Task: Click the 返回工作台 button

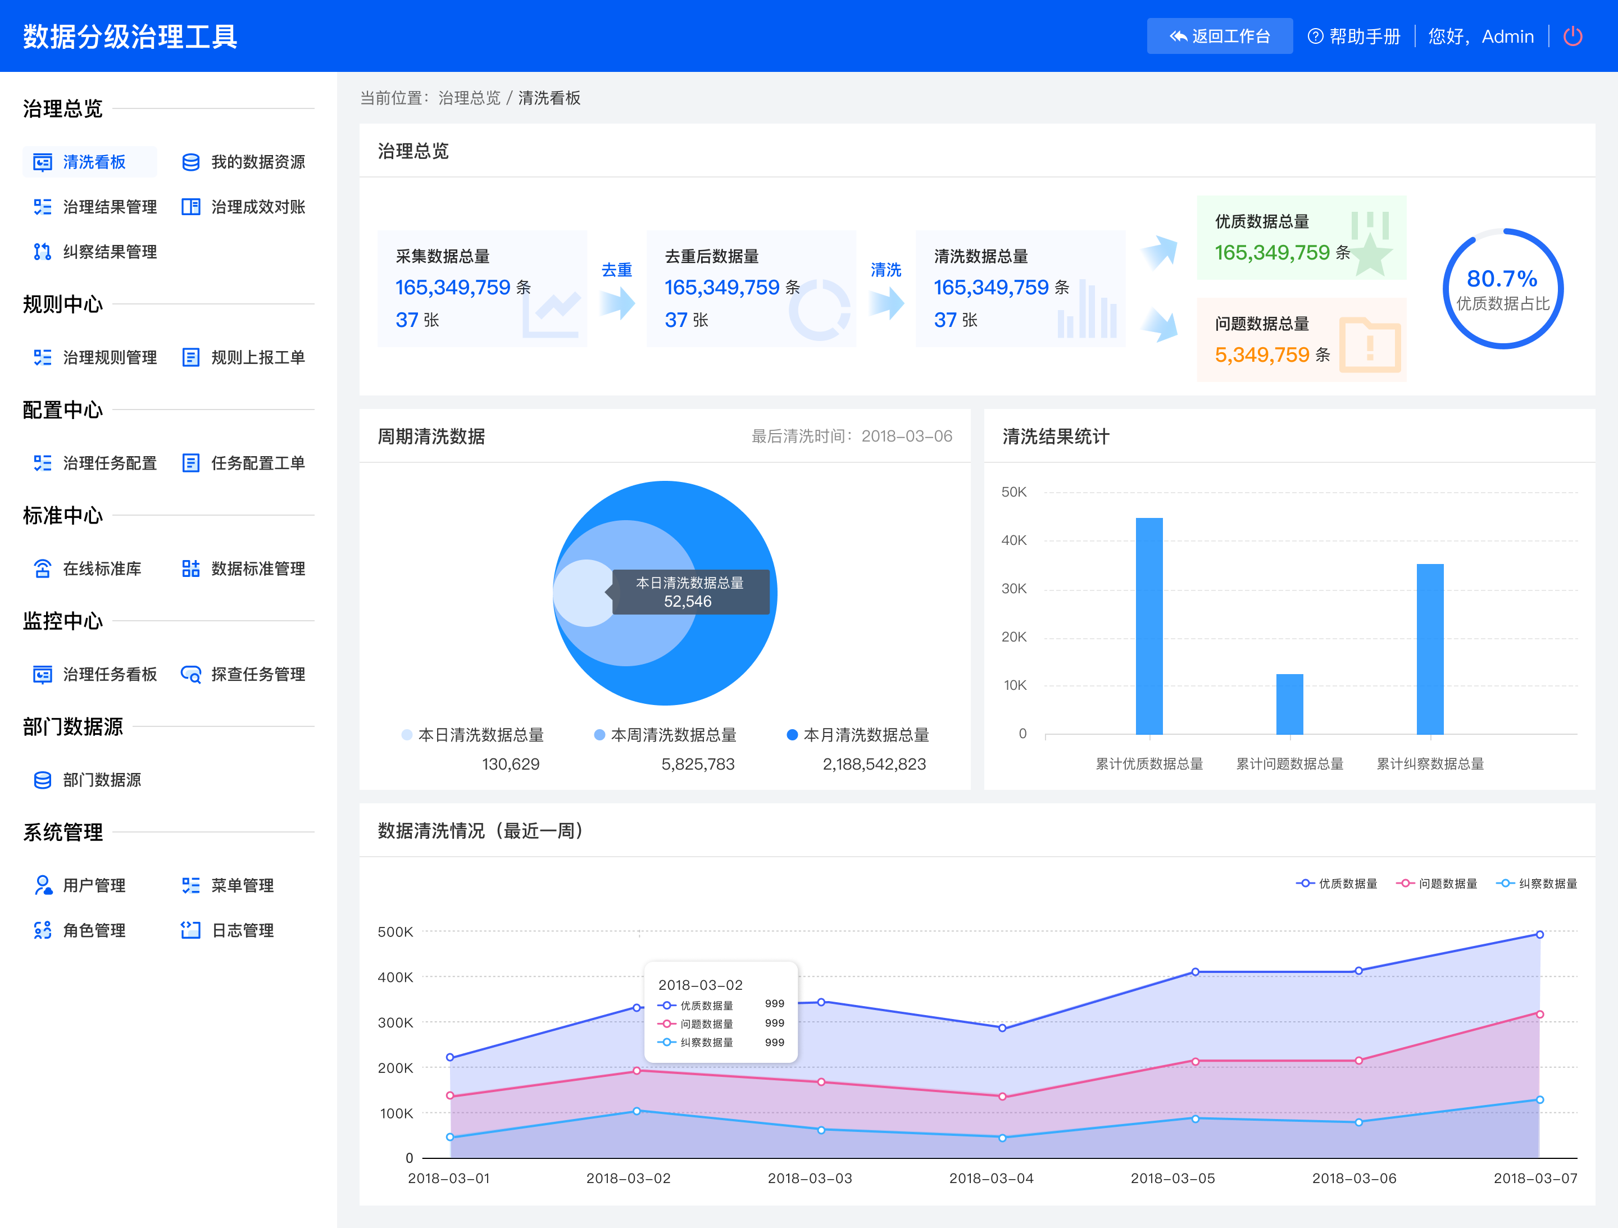Action: [x=1219, y=37]
